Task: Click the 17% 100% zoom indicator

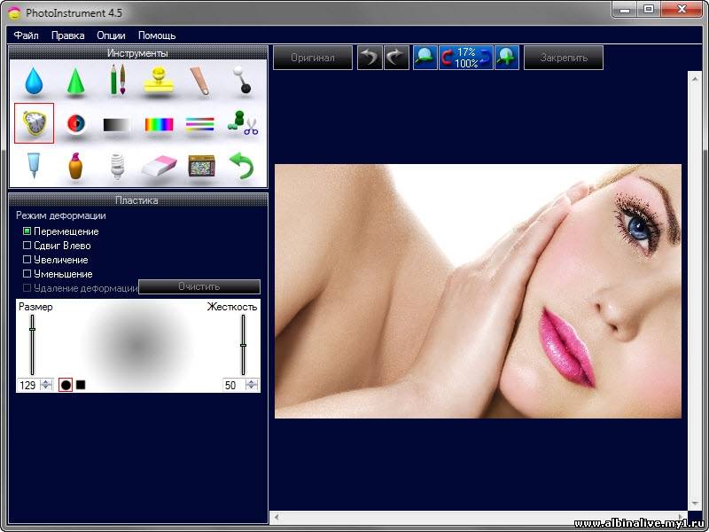Action: (x=466, y=58)
